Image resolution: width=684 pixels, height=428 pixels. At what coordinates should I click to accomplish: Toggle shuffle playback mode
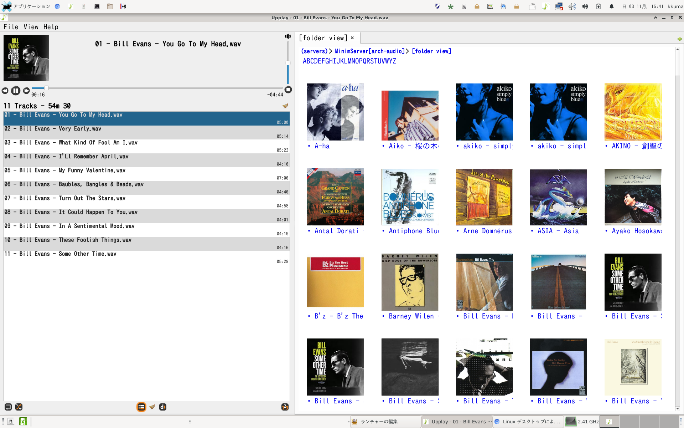(x=19, y=407)
